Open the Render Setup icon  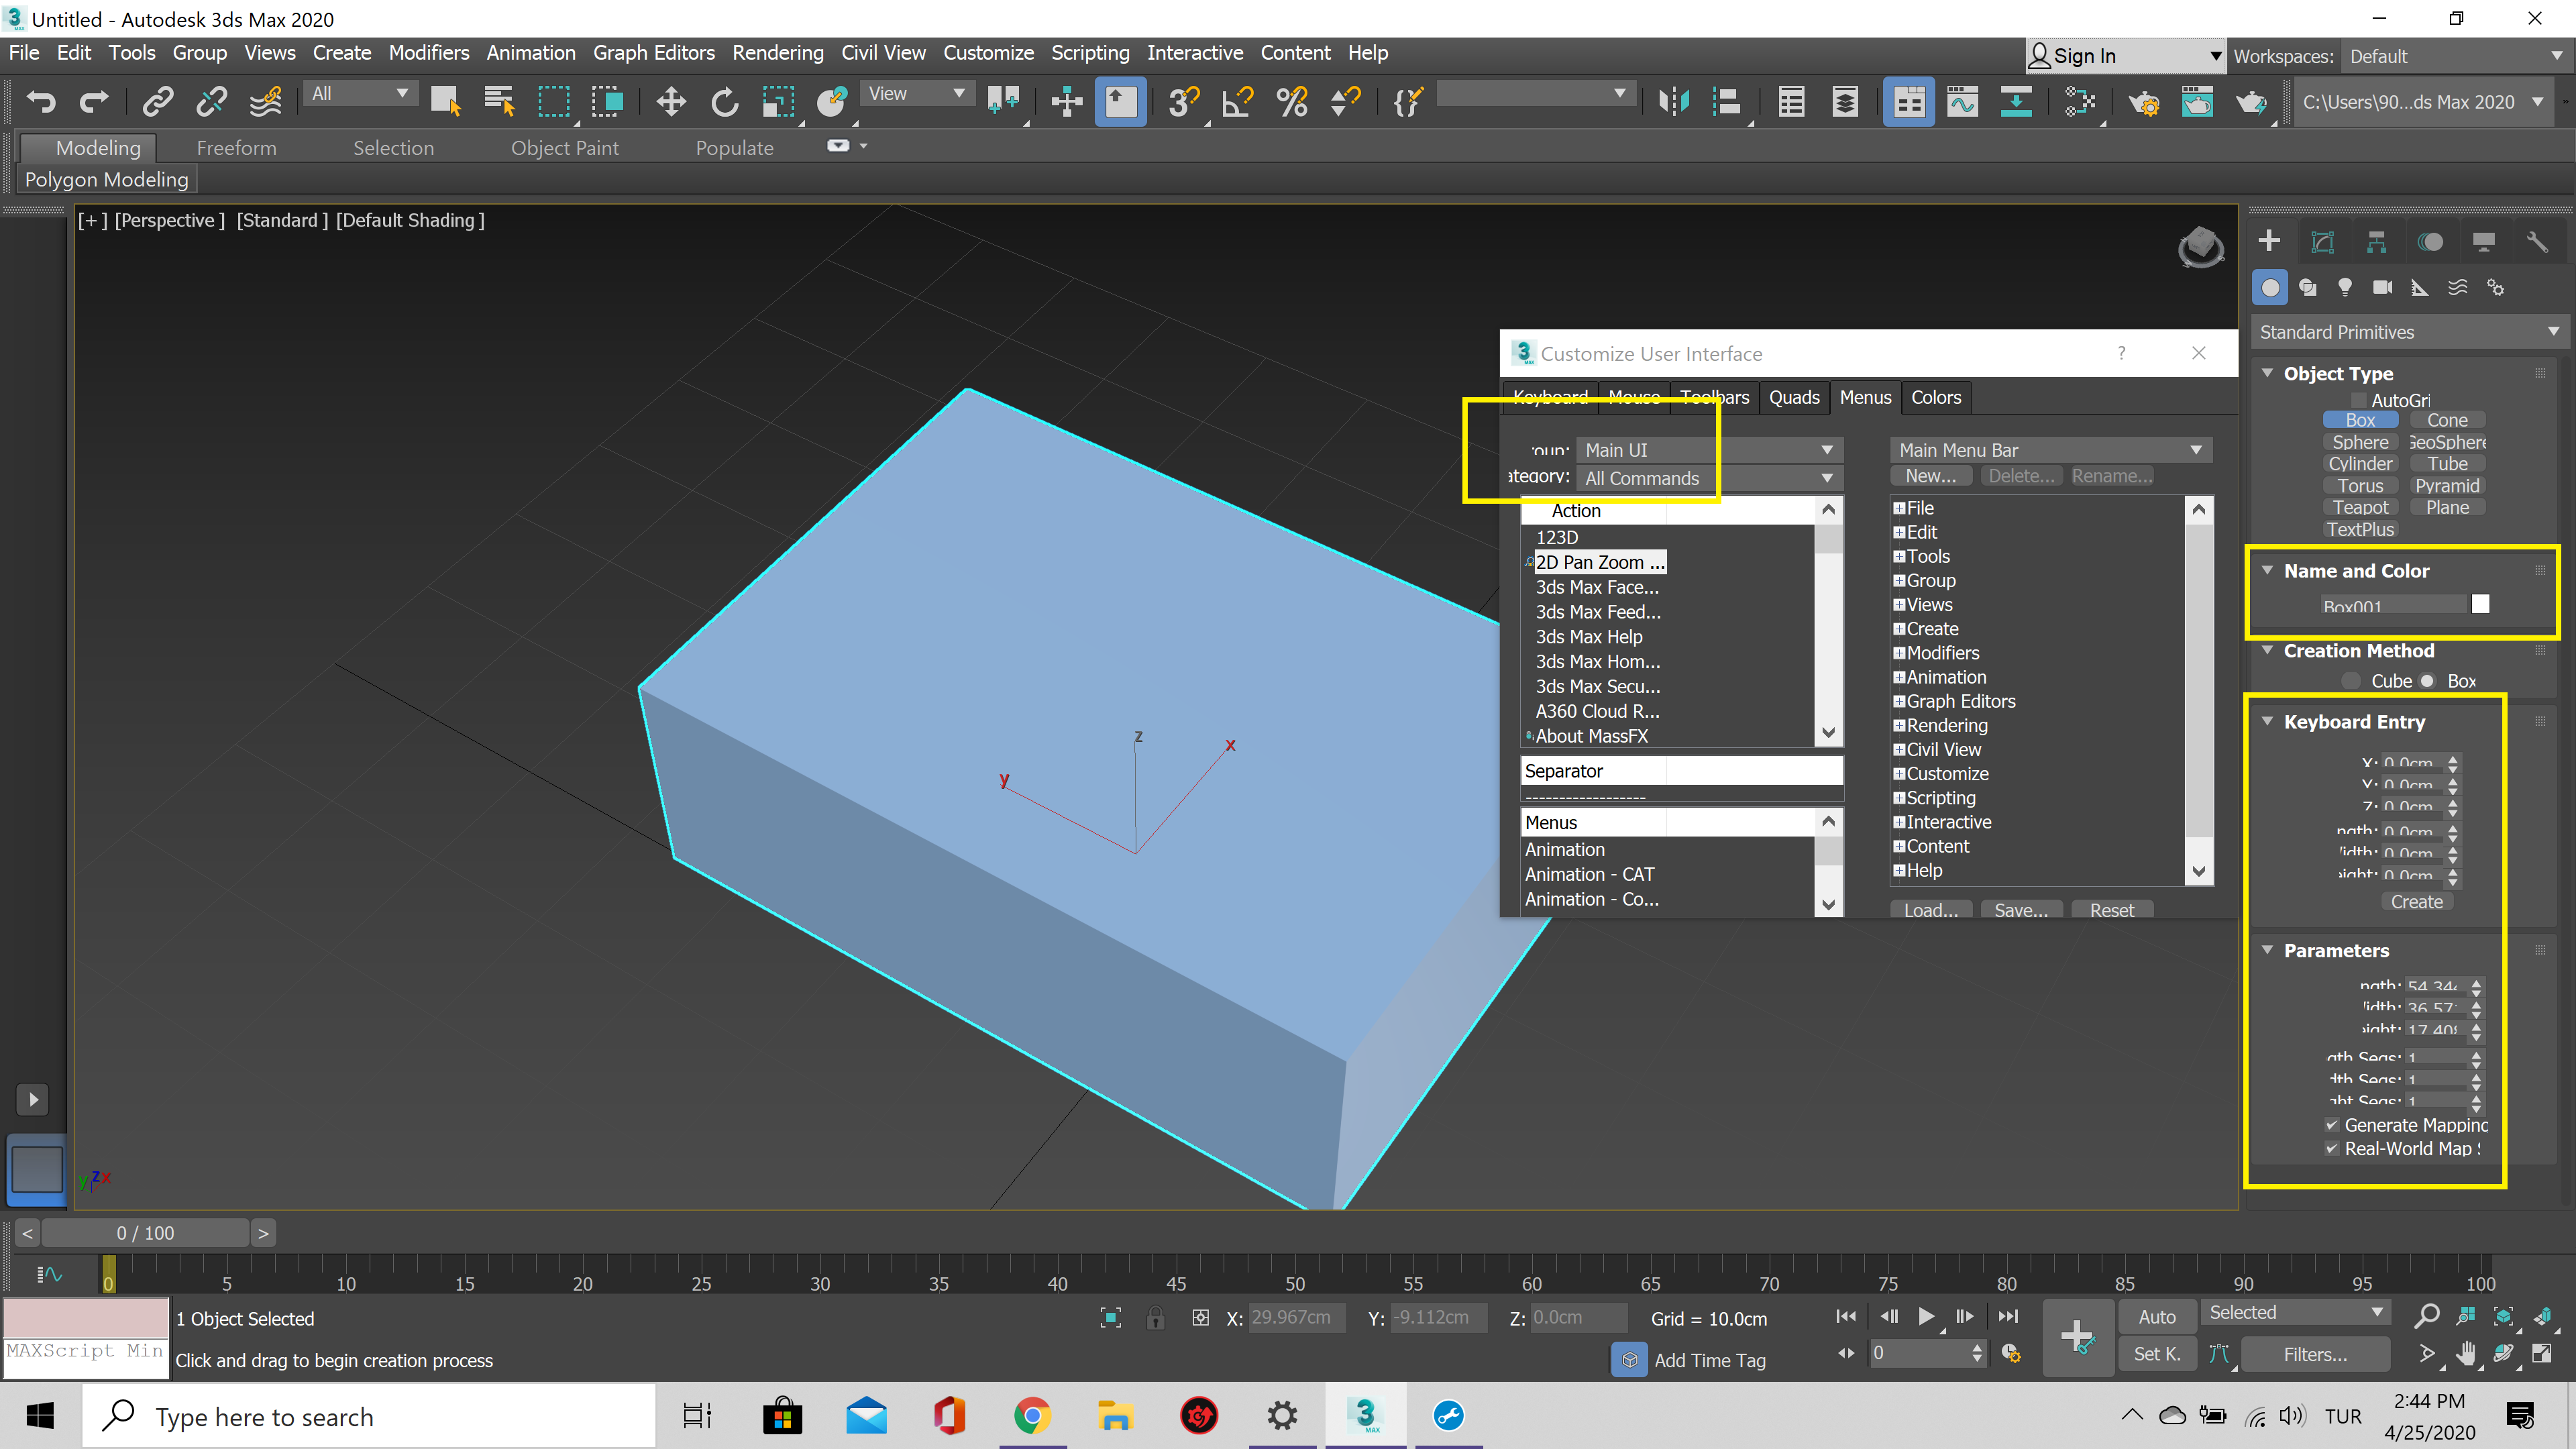[x=2144, y=101]
